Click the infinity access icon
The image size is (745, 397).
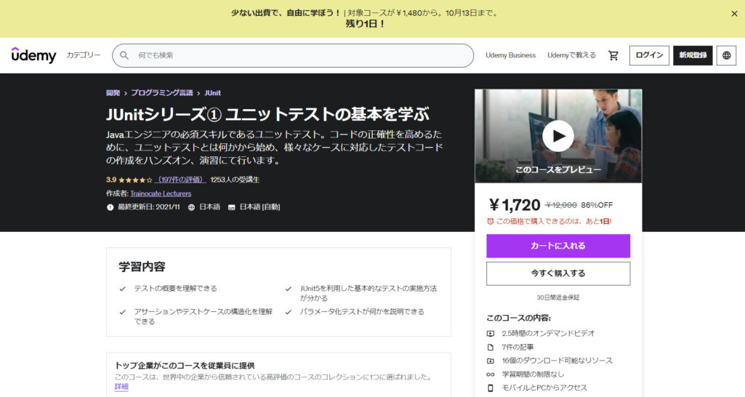[491, 374]
